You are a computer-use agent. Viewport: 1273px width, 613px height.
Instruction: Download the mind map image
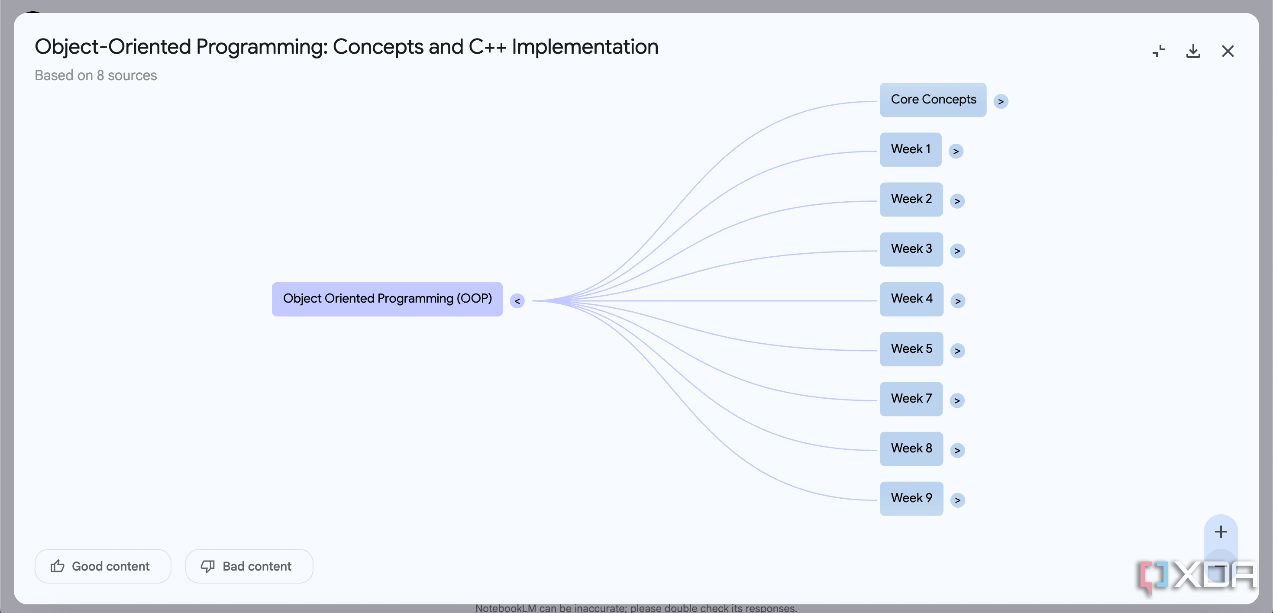click(x=1193, y=51)
